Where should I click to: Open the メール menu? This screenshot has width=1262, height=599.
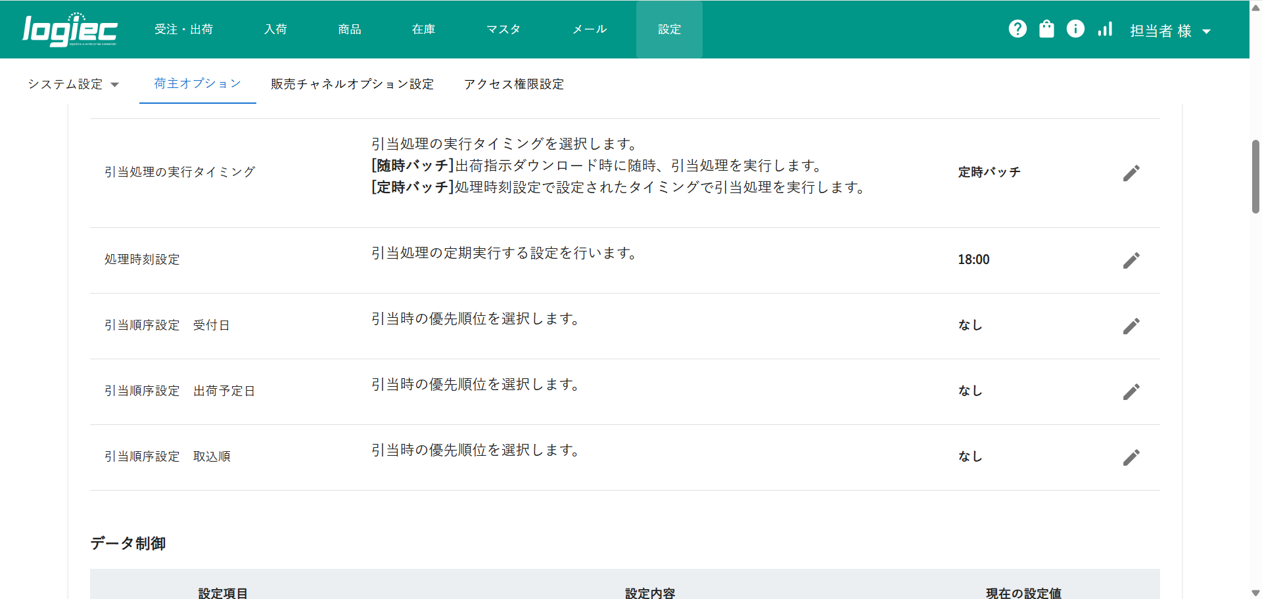click(590, 30)
